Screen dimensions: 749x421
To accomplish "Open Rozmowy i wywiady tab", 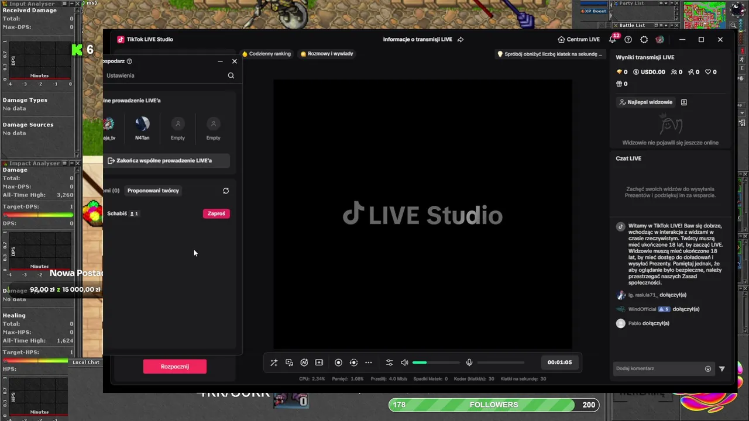I will 327,54.
